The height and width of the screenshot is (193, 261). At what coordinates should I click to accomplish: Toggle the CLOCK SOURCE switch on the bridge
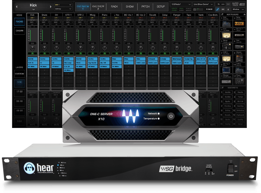pyautogui.click(x=209, y=170)
